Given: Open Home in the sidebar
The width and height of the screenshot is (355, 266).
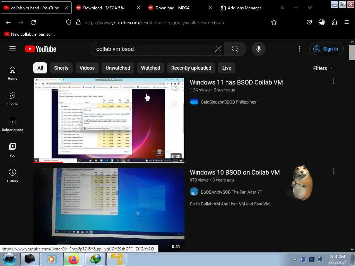Looking at the screenshot, I should 12,73.
